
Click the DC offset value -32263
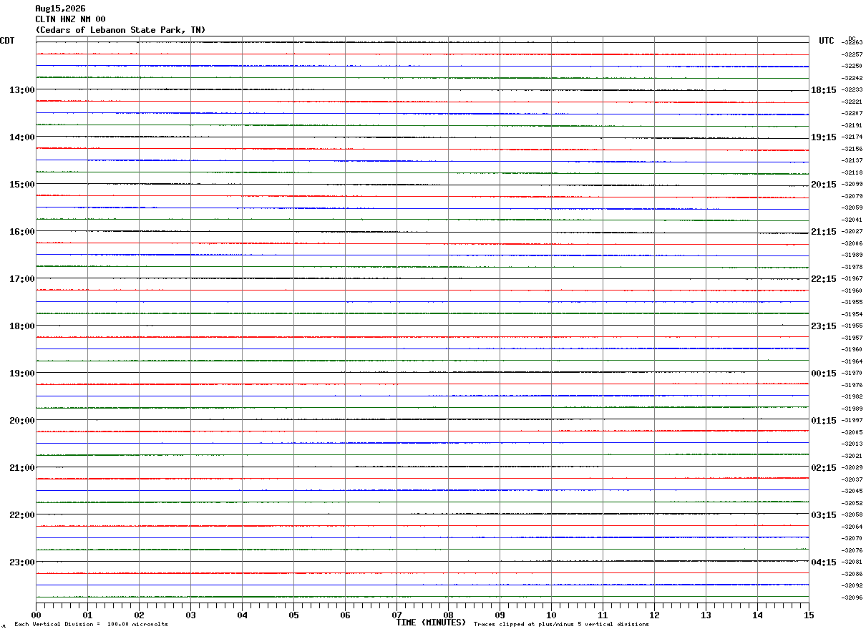click(x=852, y=43)
